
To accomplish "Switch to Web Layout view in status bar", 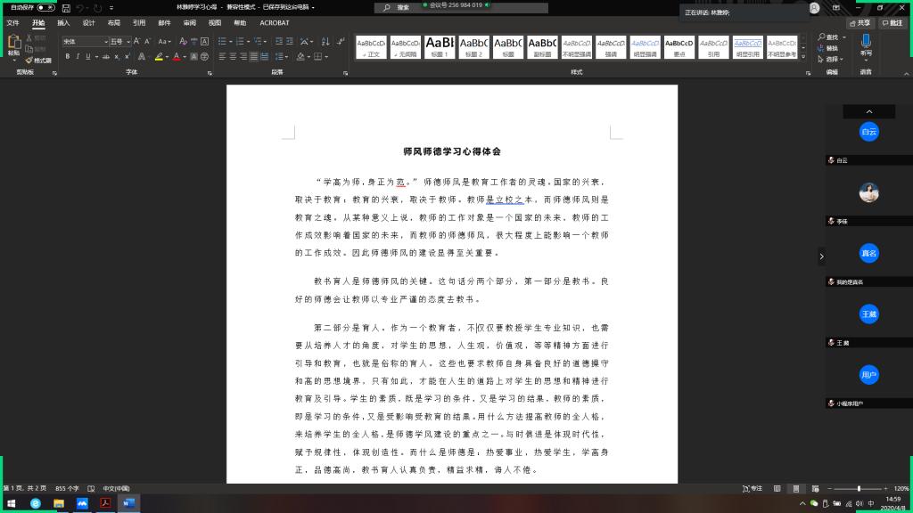I will coord(815,489).
